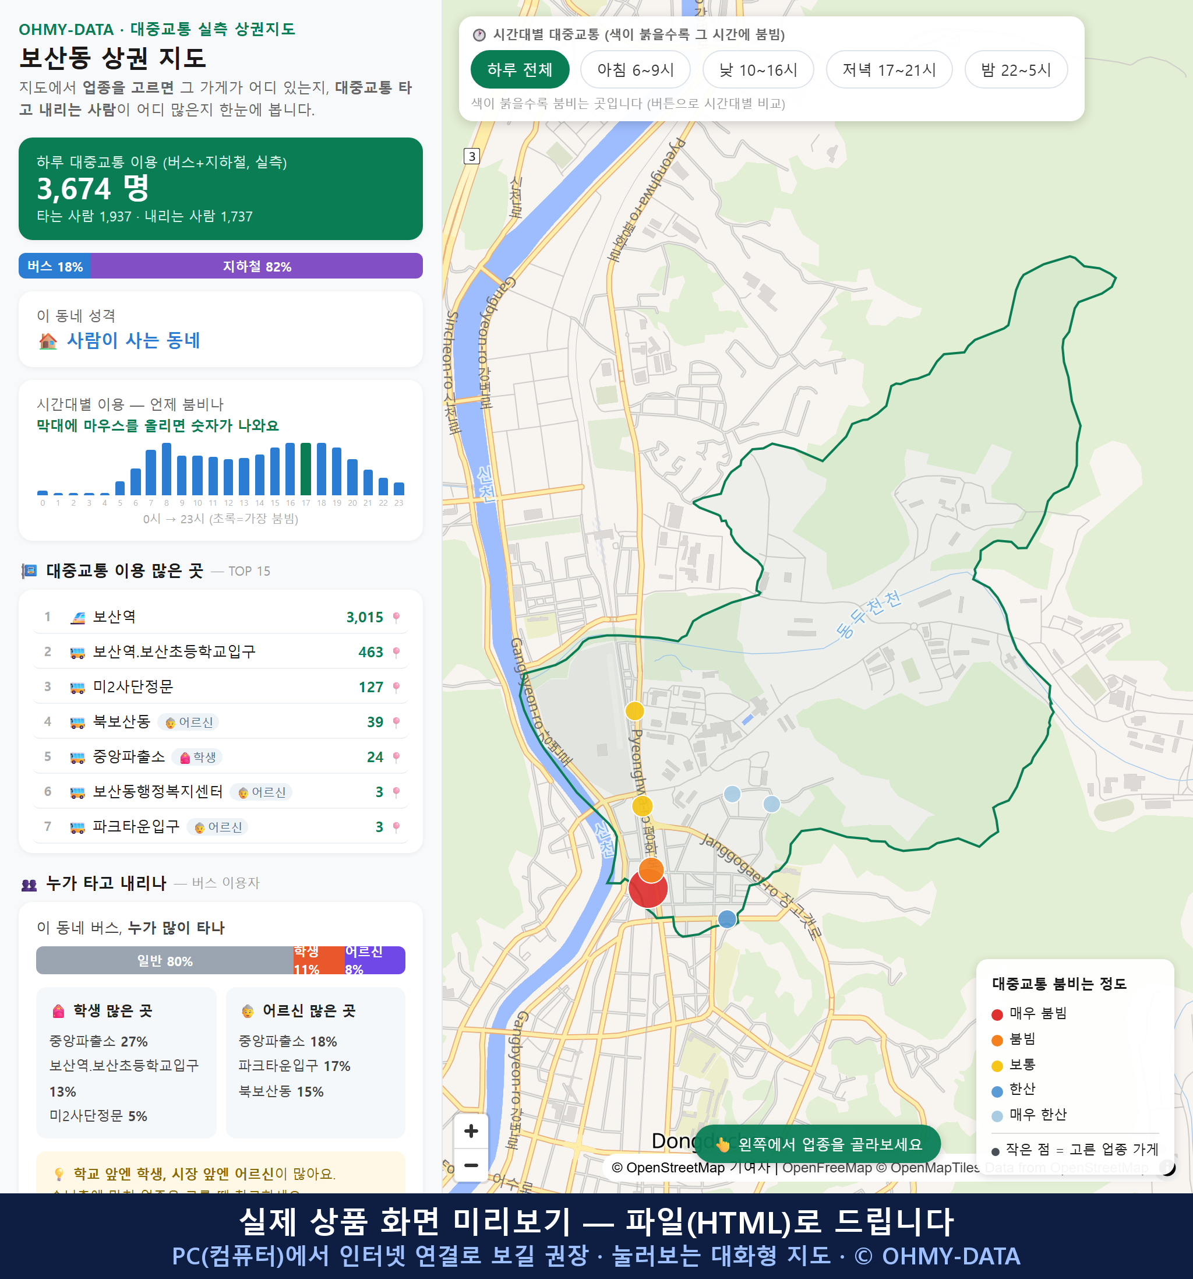The height and width of the screenshot is (1279, 1193).
Task: Switch to 밤 22~5시 time filter
Action: [x=1016, y=69]
